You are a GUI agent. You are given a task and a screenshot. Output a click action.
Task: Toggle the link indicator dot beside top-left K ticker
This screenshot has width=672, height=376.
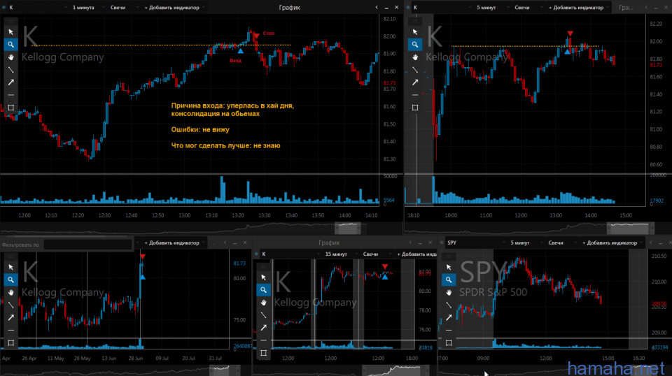pos(4,7)
